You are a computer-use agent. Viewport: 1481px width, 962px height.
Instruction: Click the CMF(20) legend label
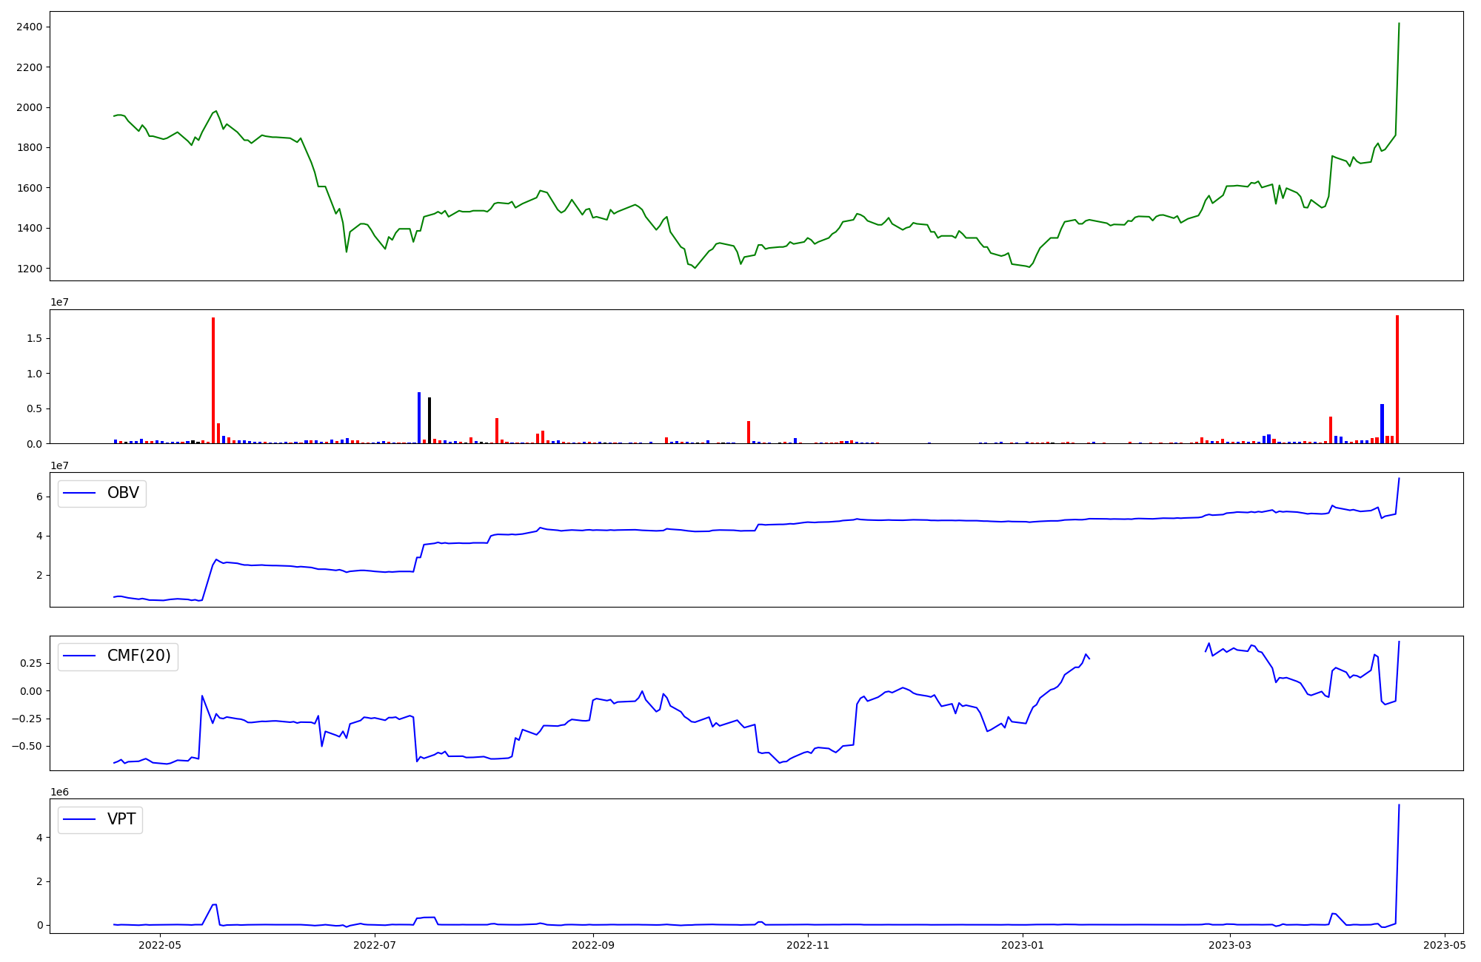point(138,656)
